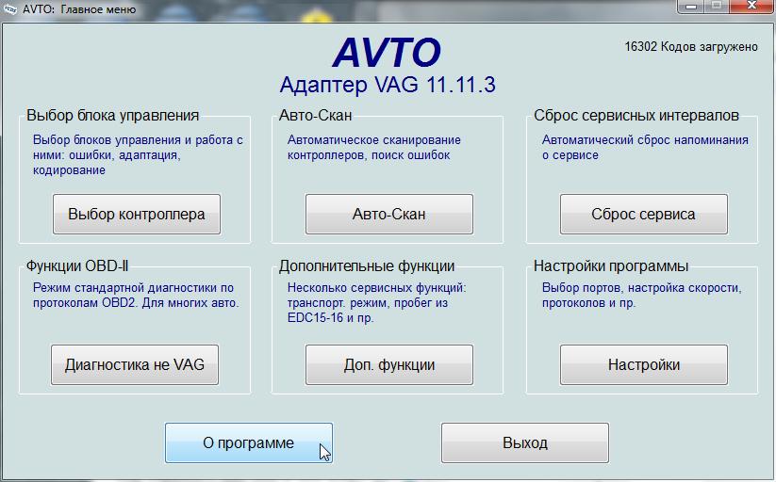The width and height of the screenshot is (776, 482).
Task: Show the О программе dialog
Action: pos(249,443)
